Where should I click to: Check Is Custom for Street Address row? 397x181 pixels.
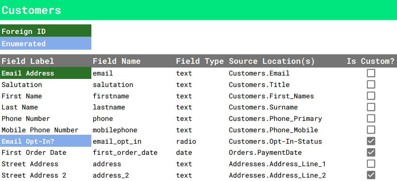371,164
